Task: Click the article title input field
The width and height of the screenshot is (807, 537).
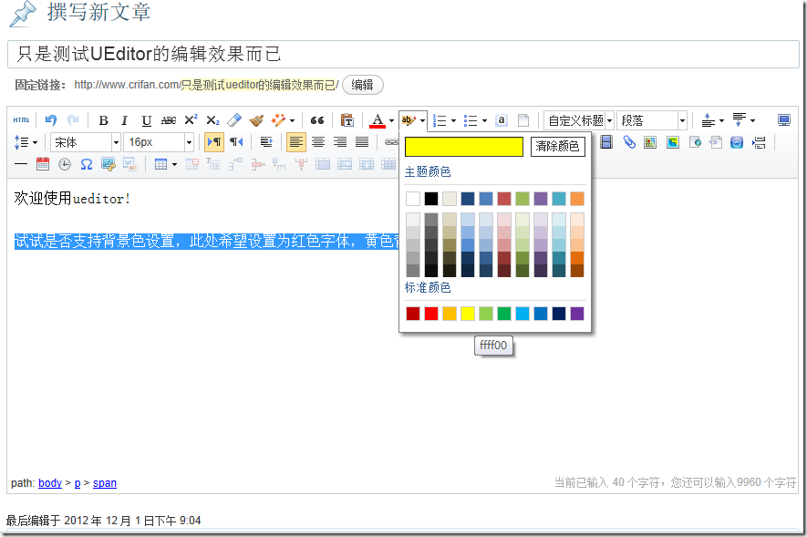Action: point(403,54)
